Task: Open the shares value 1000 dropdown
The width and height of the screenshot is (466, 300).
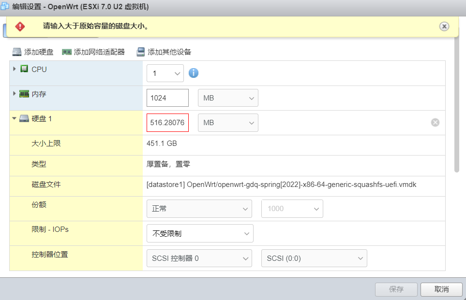Action: tap(292, 209)
